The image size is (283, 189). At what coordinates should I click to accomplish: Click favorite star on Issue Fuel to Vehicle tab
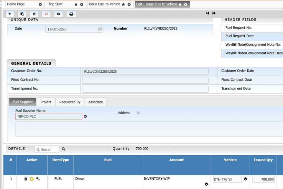(x=124, y=4)
